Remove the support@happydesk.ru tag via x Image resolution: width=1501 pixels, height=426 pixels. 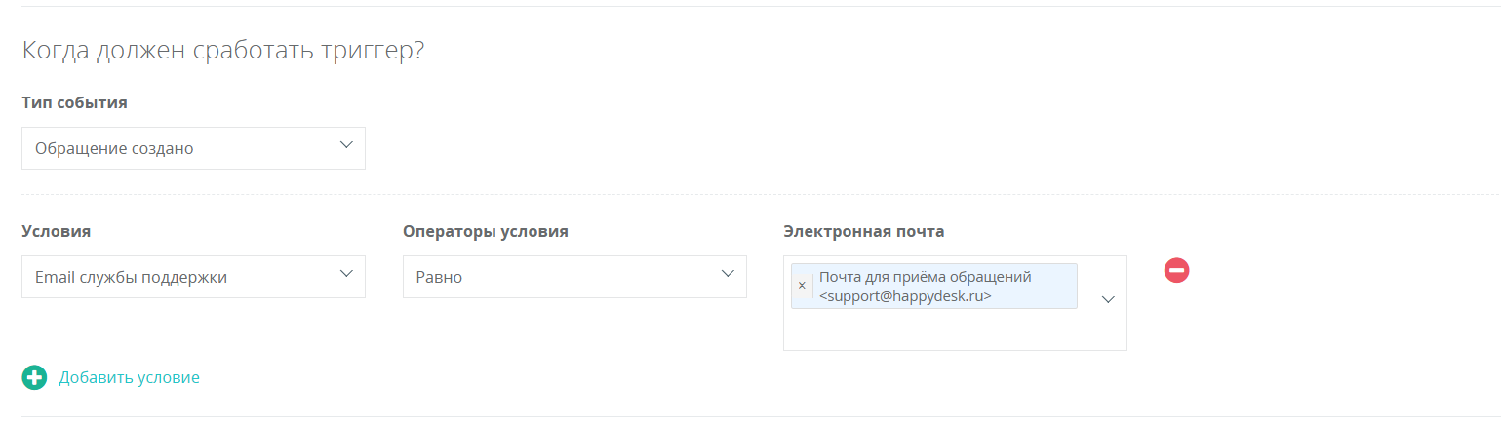coord(802,286)
